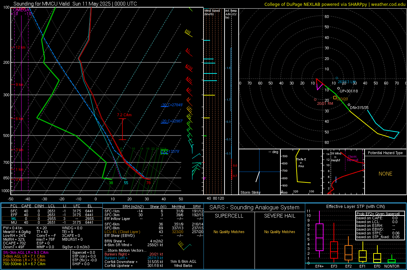Click the red Bunkers Right circle on hodograph

point(315,99)
